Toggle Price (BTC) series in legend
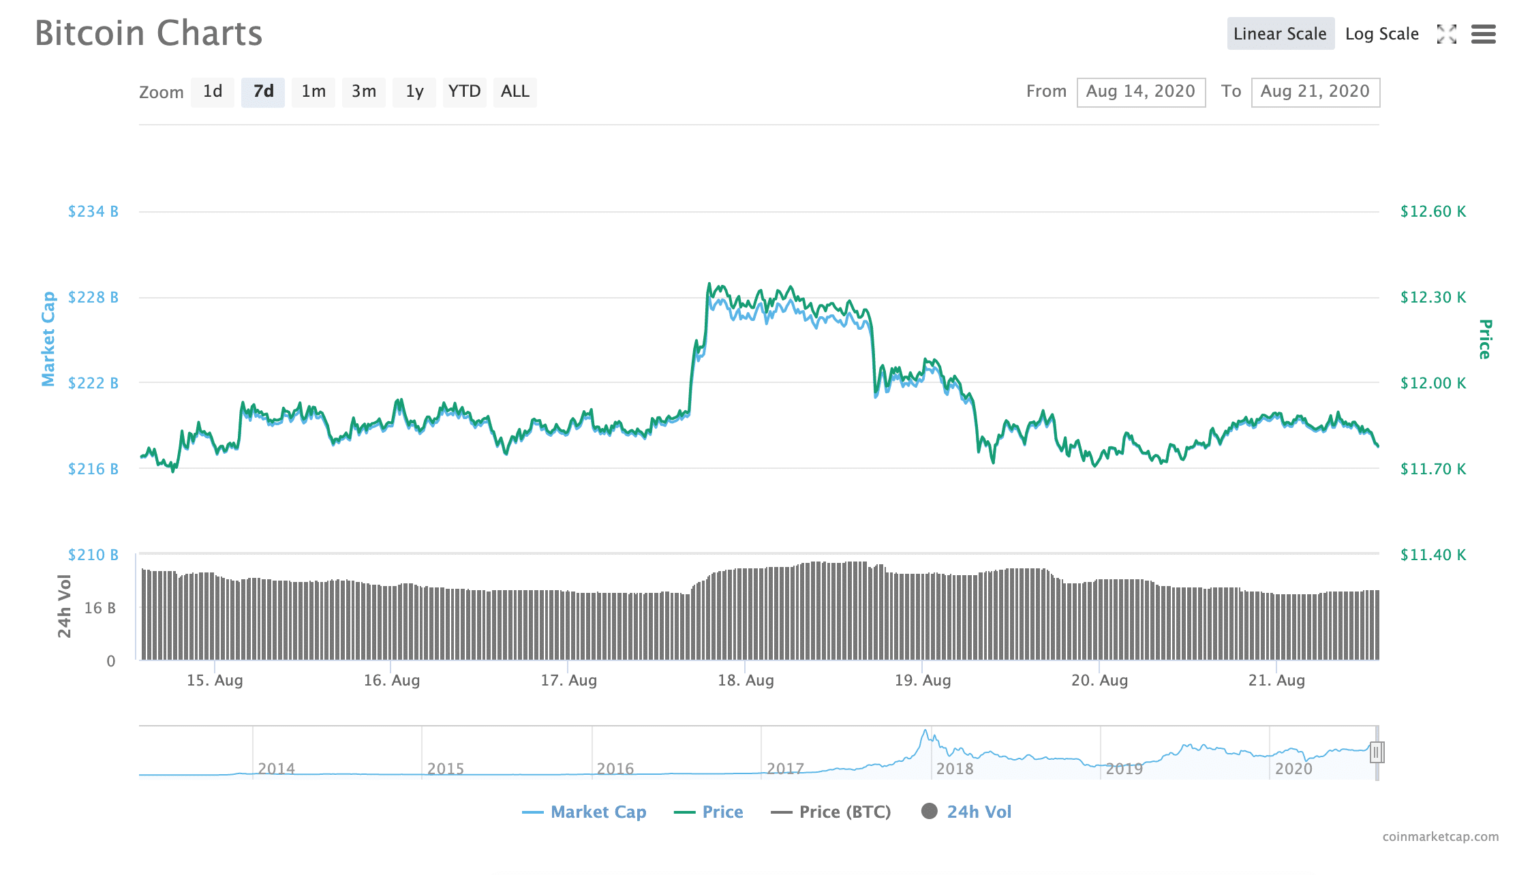 point(831,812)
